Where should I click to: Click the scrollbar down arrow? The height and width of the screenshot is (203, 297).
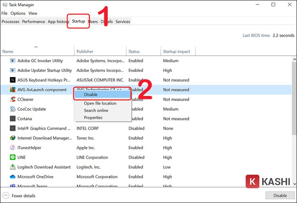[x=294, y=184]
